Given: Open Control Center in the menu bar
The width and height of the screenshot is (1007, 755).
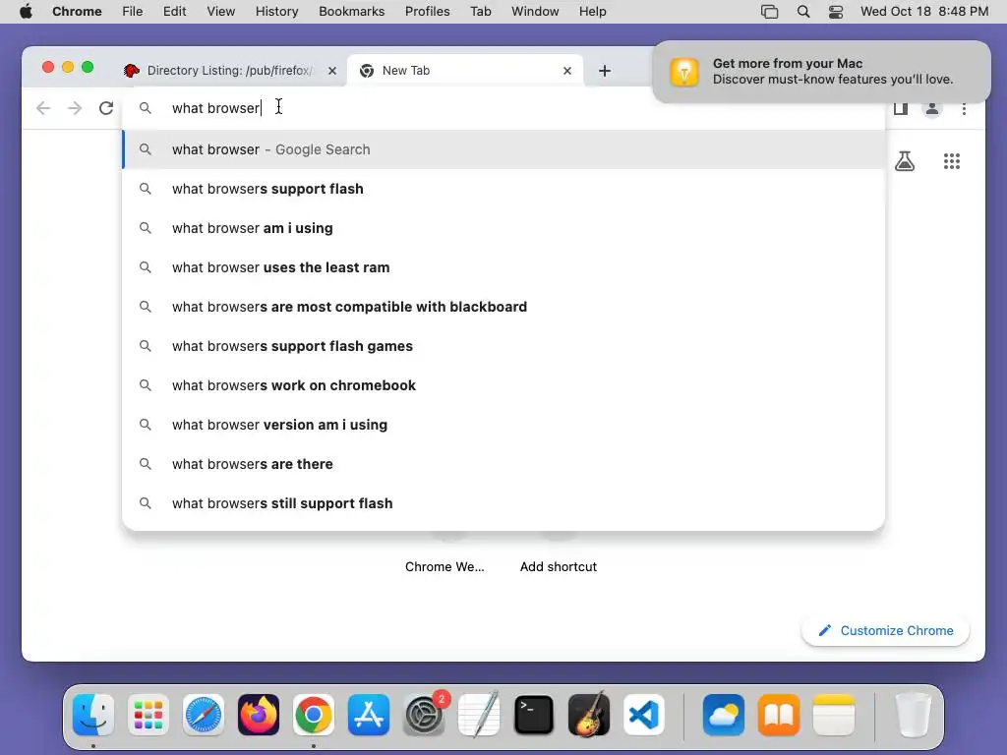Looking at the screenshot, I should click(x=836, y=12).
